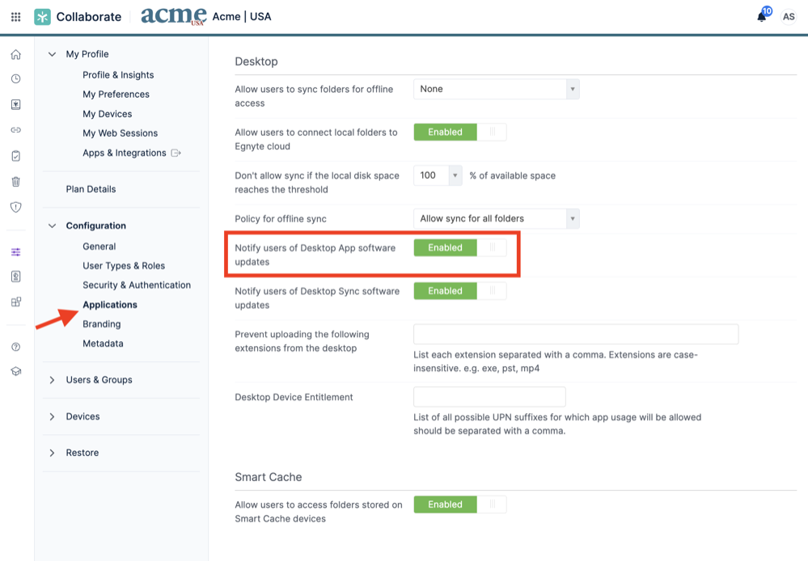Viewport: 808px width, 561px height.
Task: Click the purple settings sliders icon
Action: click(x=16, y=252)
